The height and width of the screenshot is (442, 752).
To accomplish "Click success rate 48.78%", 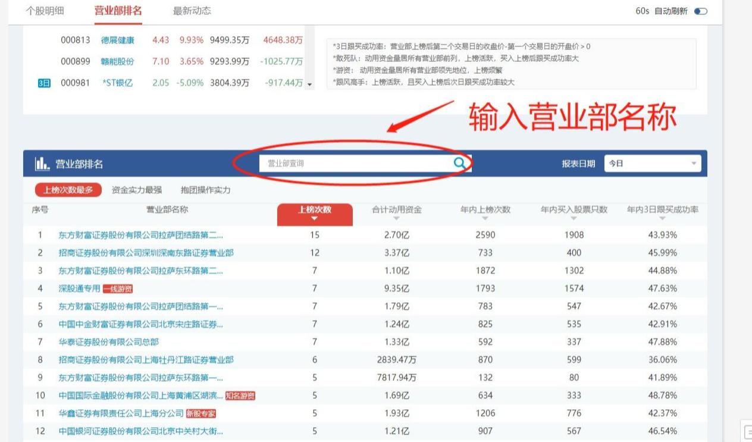I will pos(663,396).
